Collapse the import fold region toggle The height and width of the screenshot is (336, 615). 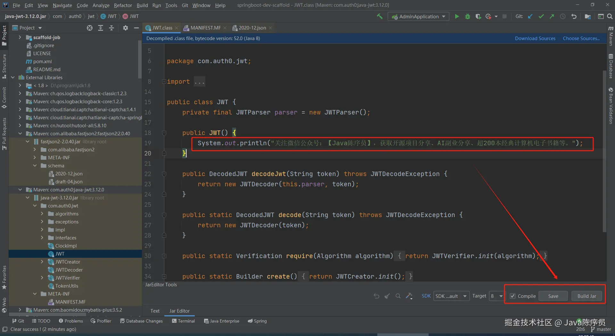[164, 82]
